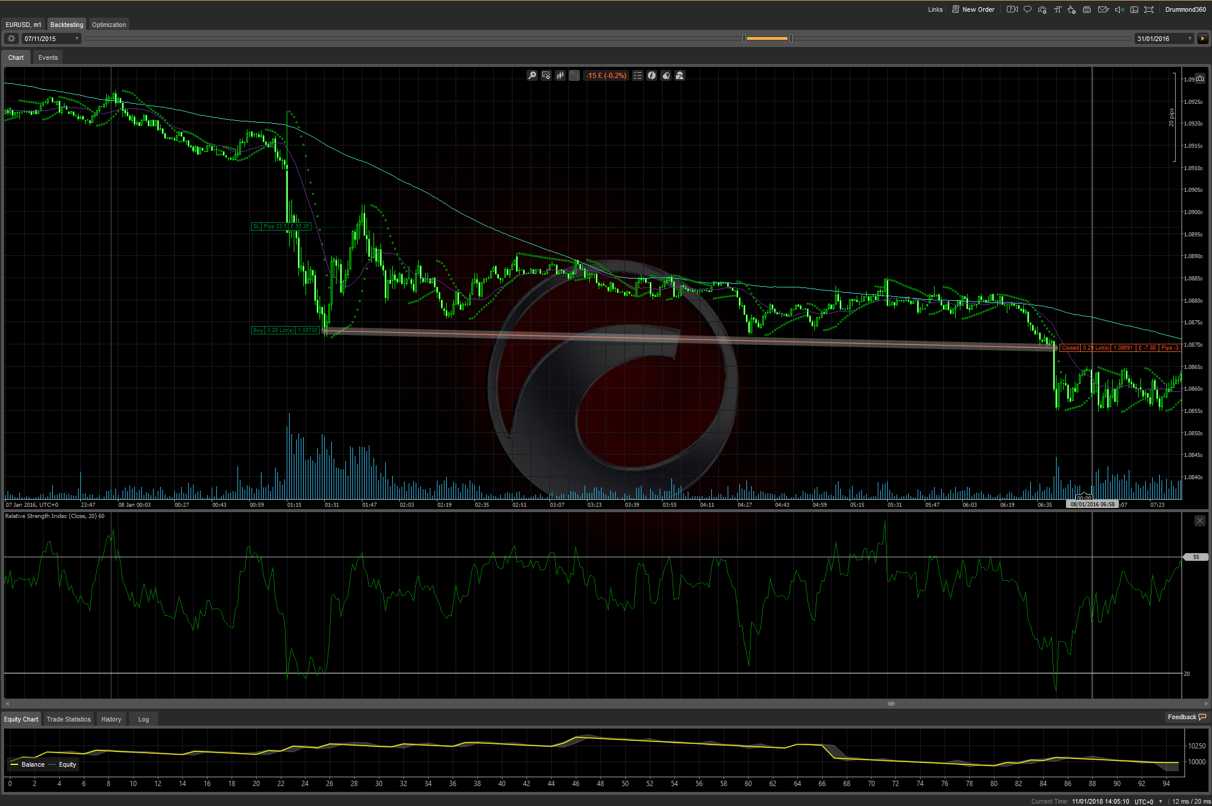Click the RSI 55 level marker
This screenshot has width=1212, height=806.
[x=1196, y=557]
